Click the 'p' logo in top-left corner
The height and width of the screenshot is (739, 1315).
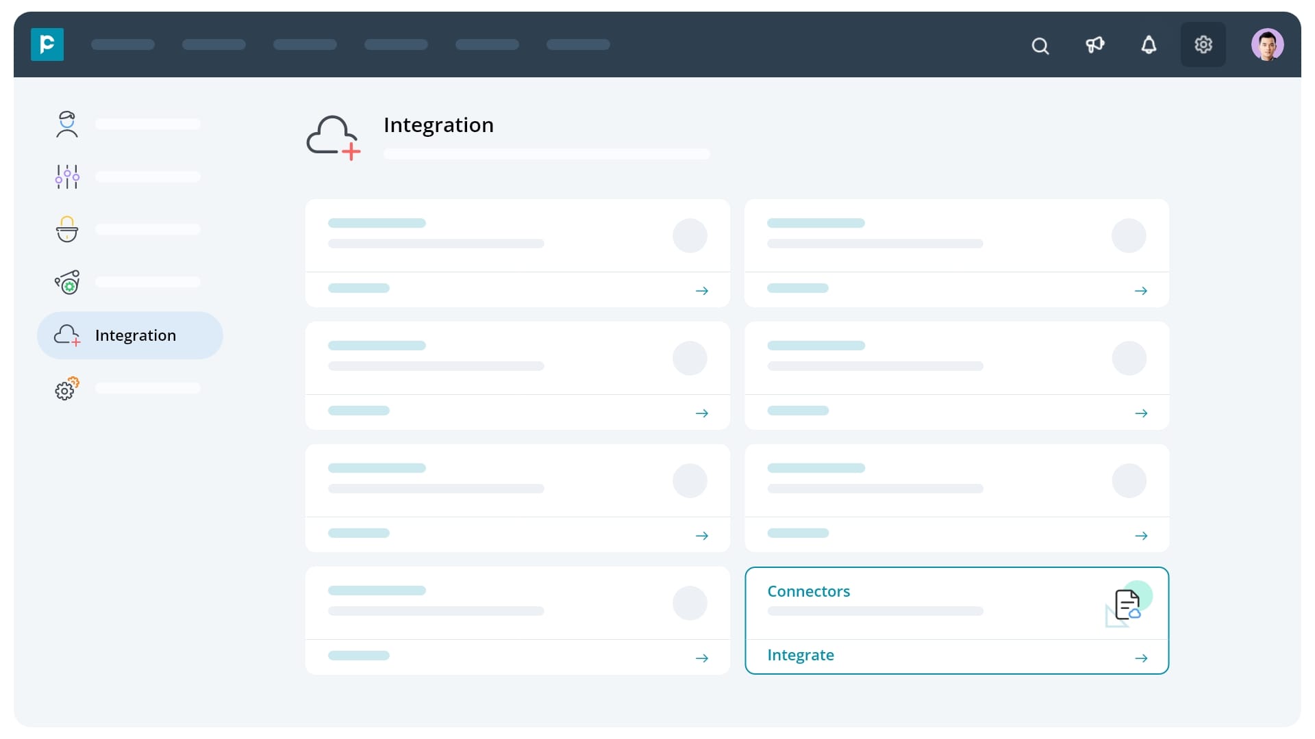(47, 44)
